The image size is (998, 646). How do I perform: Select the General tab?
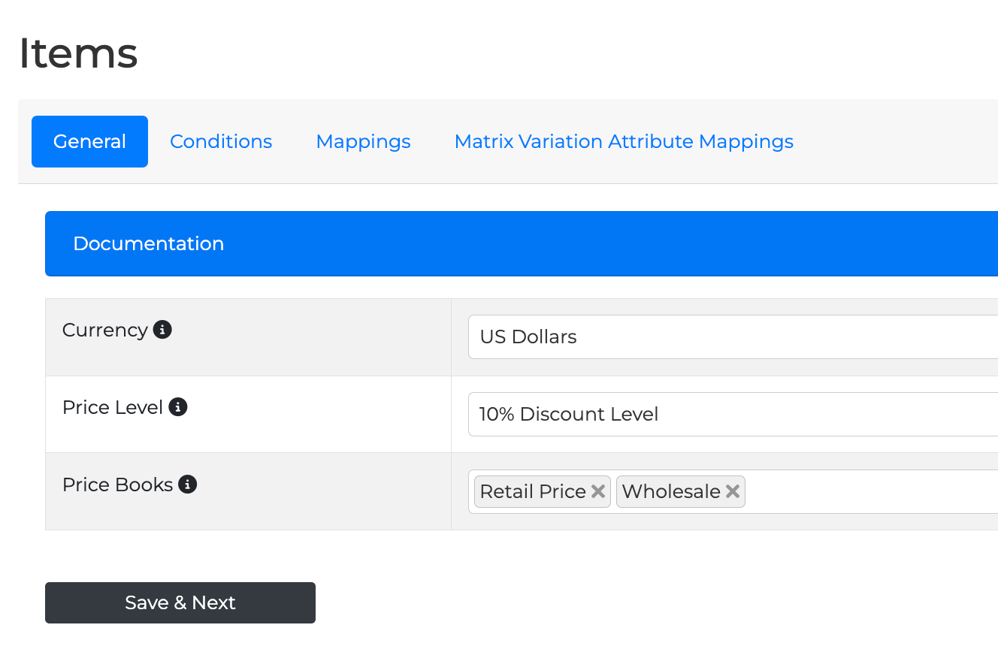pos(89,141)
